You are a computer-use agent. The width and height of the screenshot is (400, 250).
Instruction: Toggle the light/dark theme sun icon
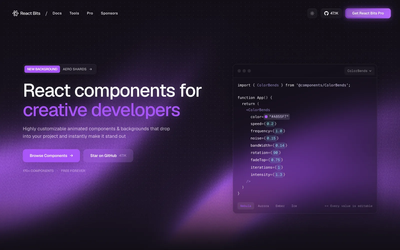[312, 13]
